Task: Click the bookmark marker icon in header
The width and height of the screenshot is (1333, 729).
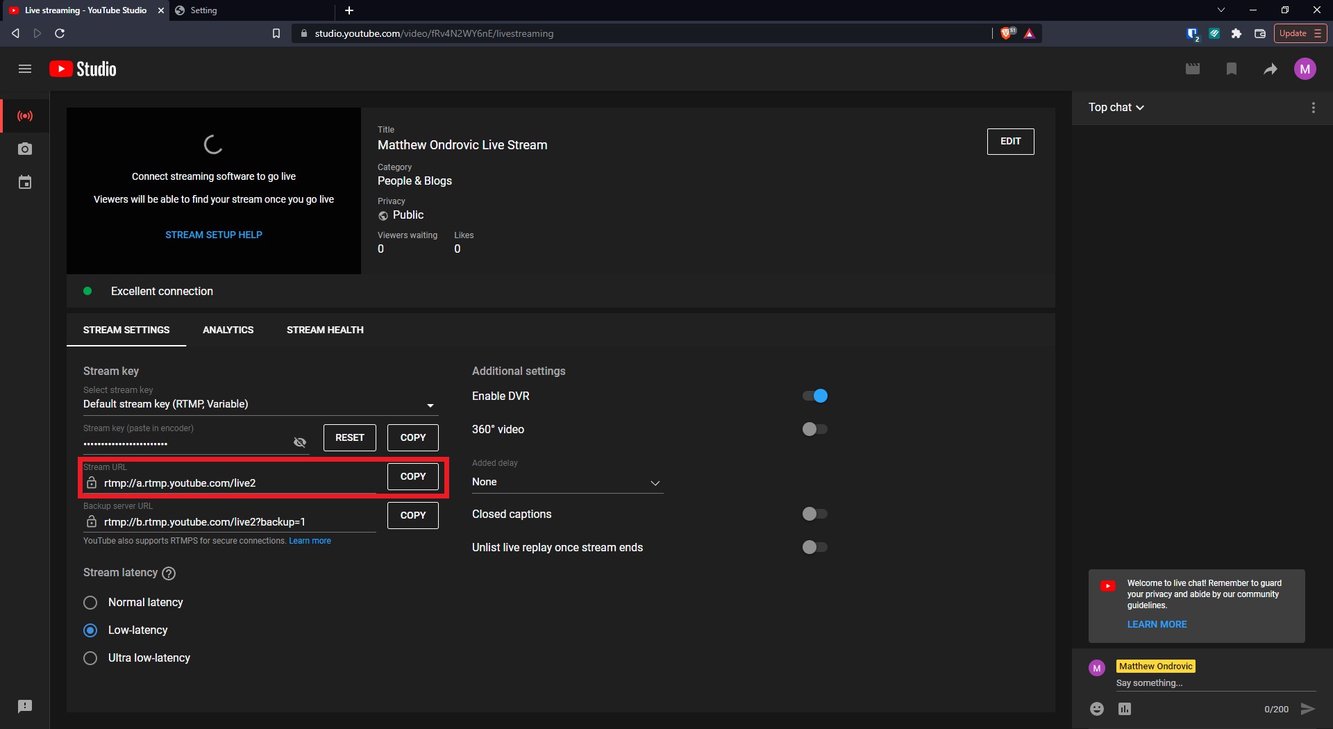Action: click(x=1232, y=69)
